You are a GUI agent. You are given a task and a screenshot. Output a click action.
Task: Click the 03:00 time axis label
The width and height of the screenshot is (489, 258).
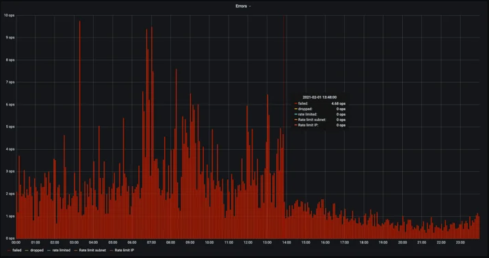click(75, 242)
